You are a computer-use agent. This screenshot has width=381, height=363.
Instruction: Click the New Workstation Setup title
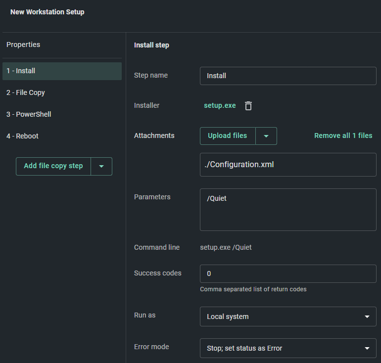coord(47,12)
